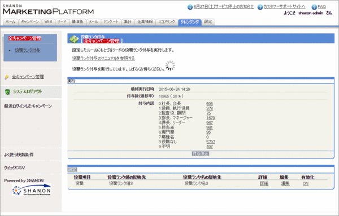Open the 詳細 link for 役職 row

coord(264,183)
